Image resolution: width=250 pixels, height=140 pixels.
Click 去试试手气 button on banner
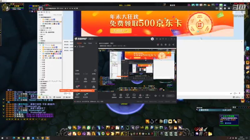121,30
